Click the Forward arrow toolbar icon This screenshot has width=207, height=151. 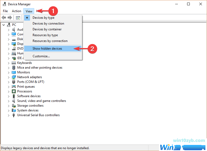click(10, 18)
